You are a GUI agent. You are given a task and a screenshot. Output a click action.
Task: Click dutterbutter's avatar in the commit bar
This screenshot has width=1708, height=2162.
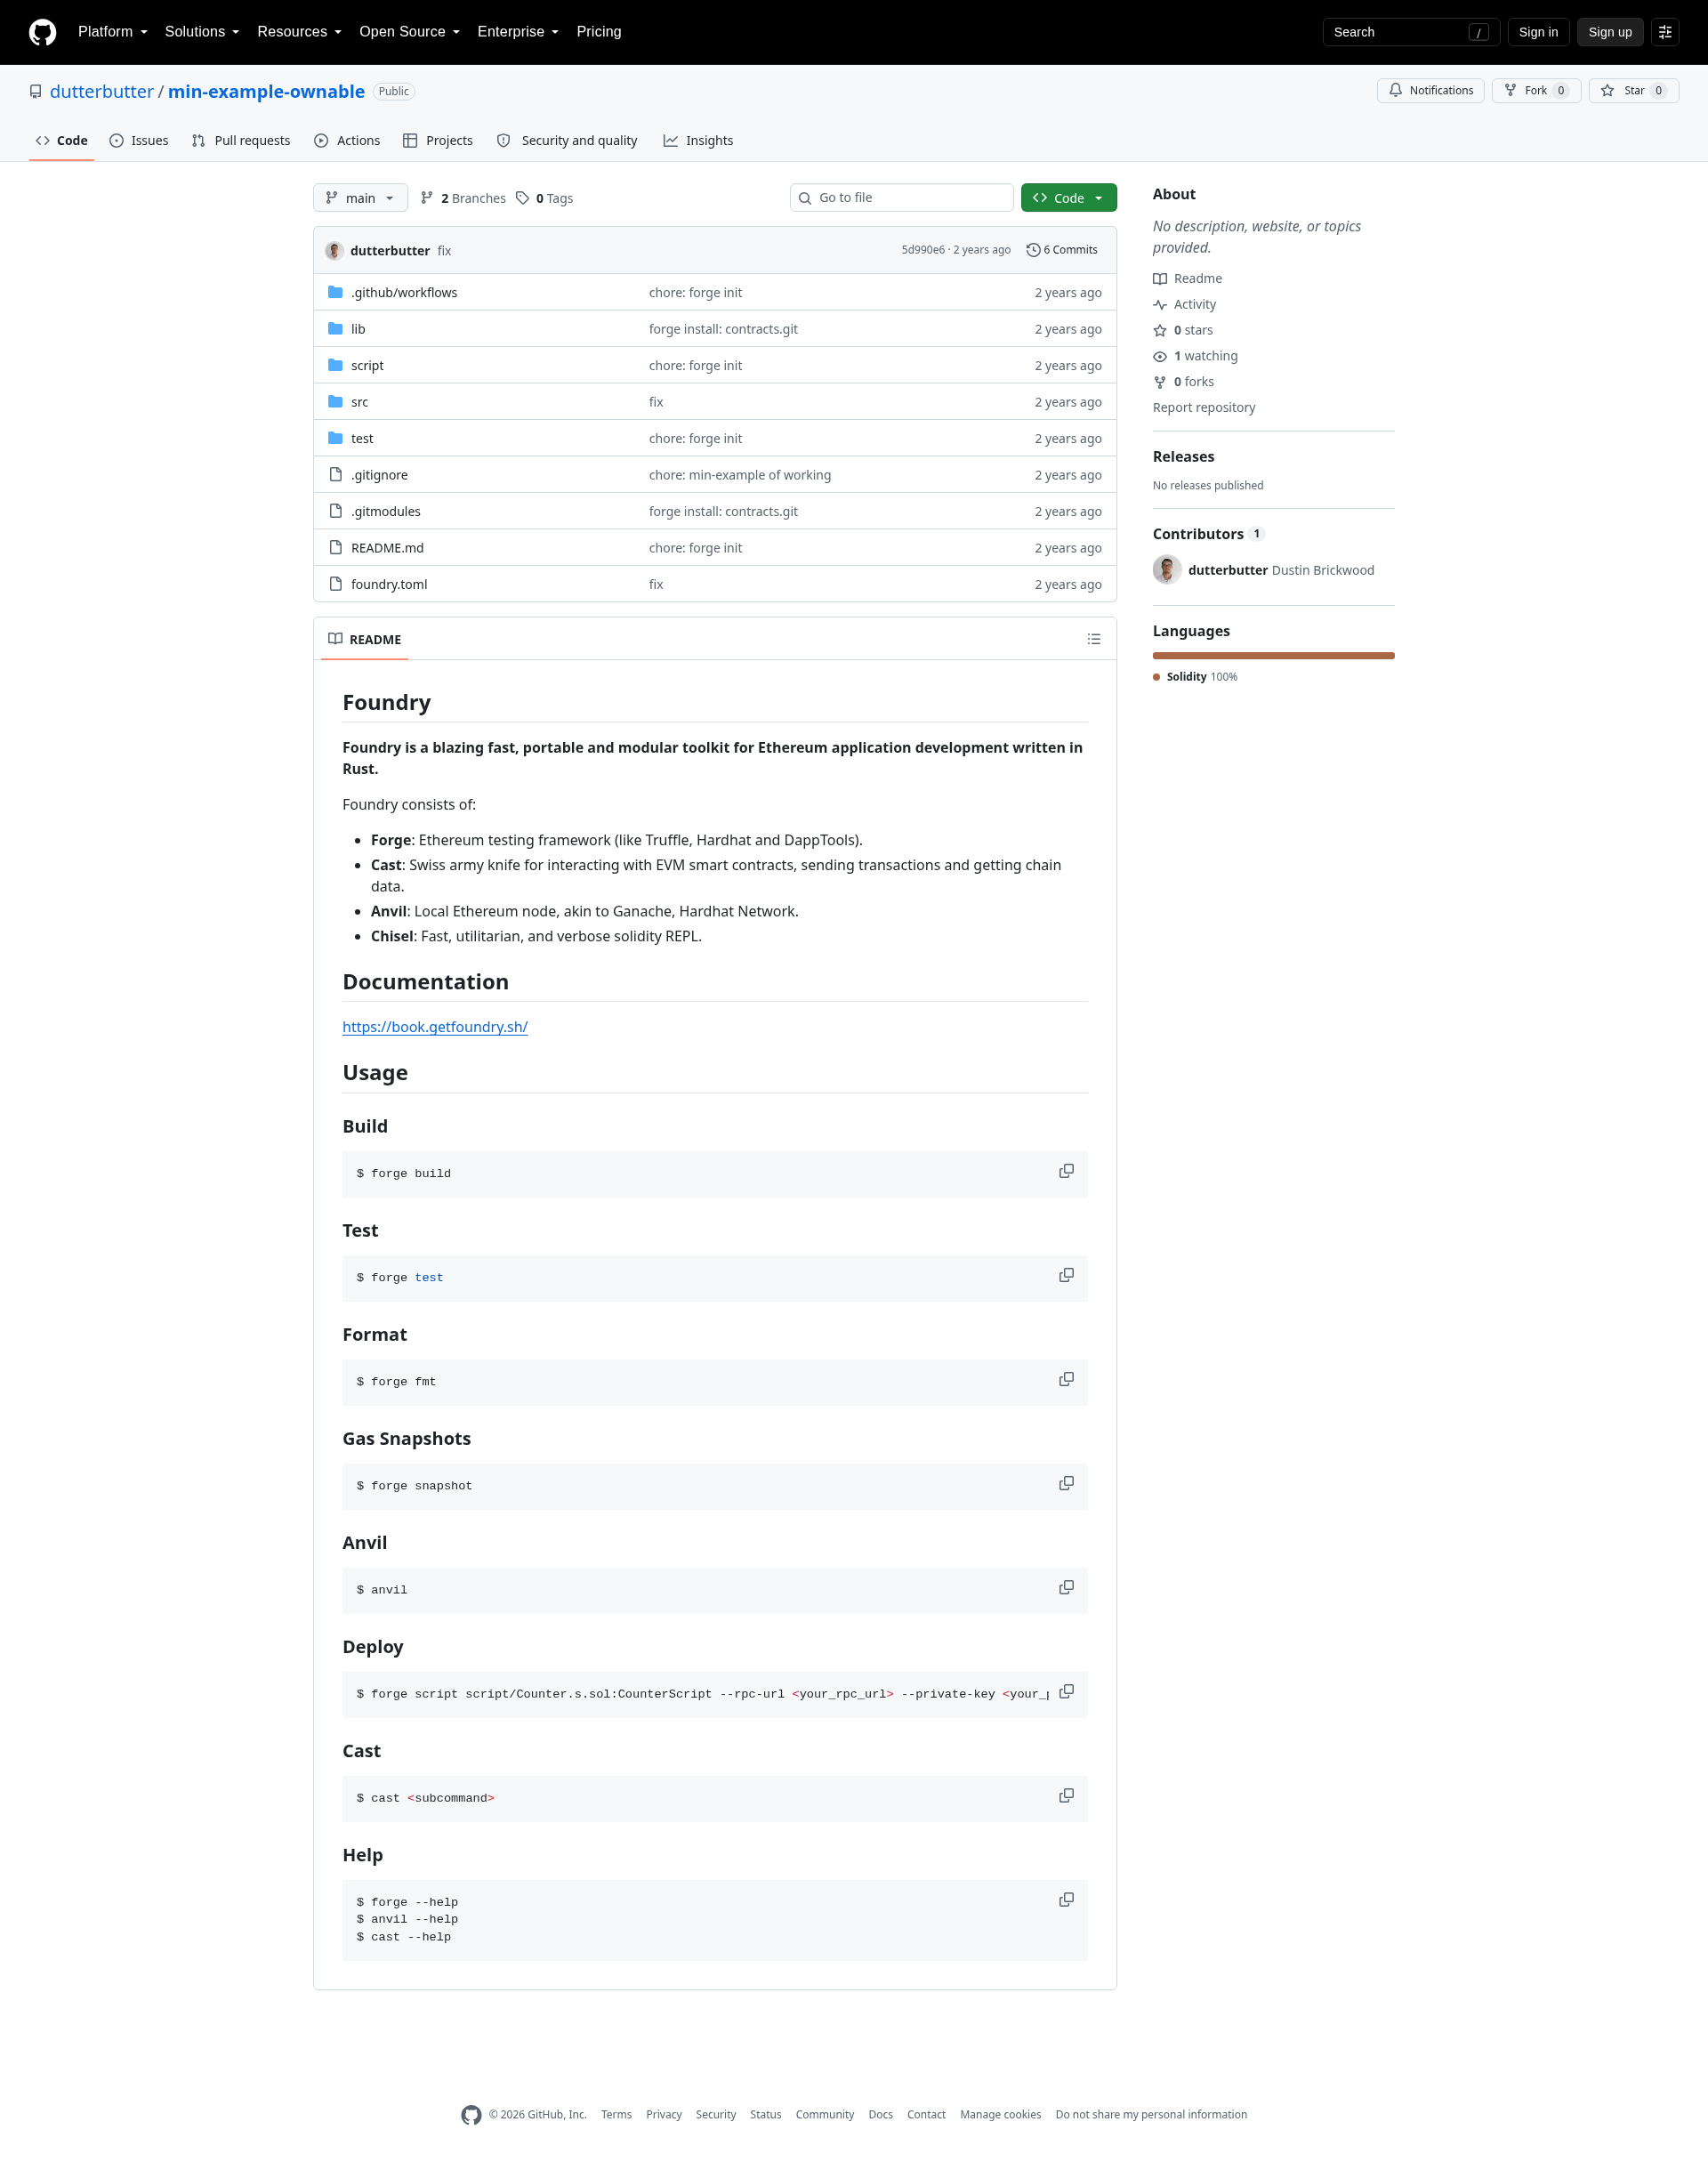point(334,250)
